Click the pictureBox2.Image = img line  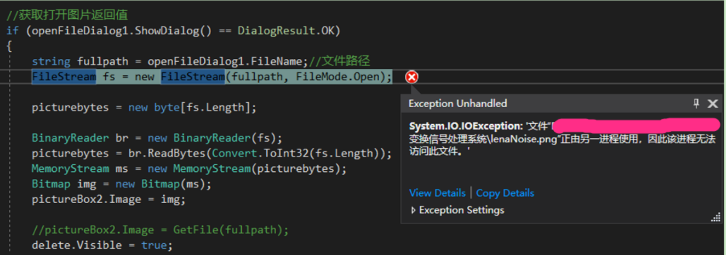(x=109, y=199)
